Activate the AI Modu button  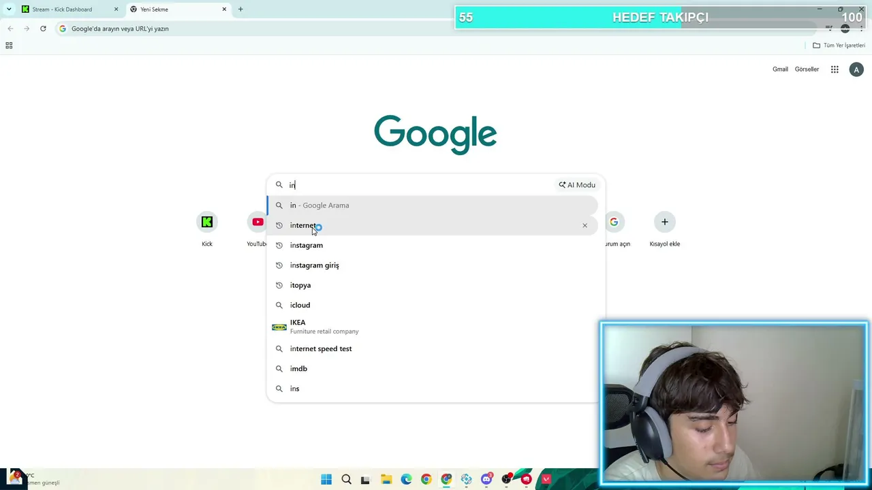[577, 185]
